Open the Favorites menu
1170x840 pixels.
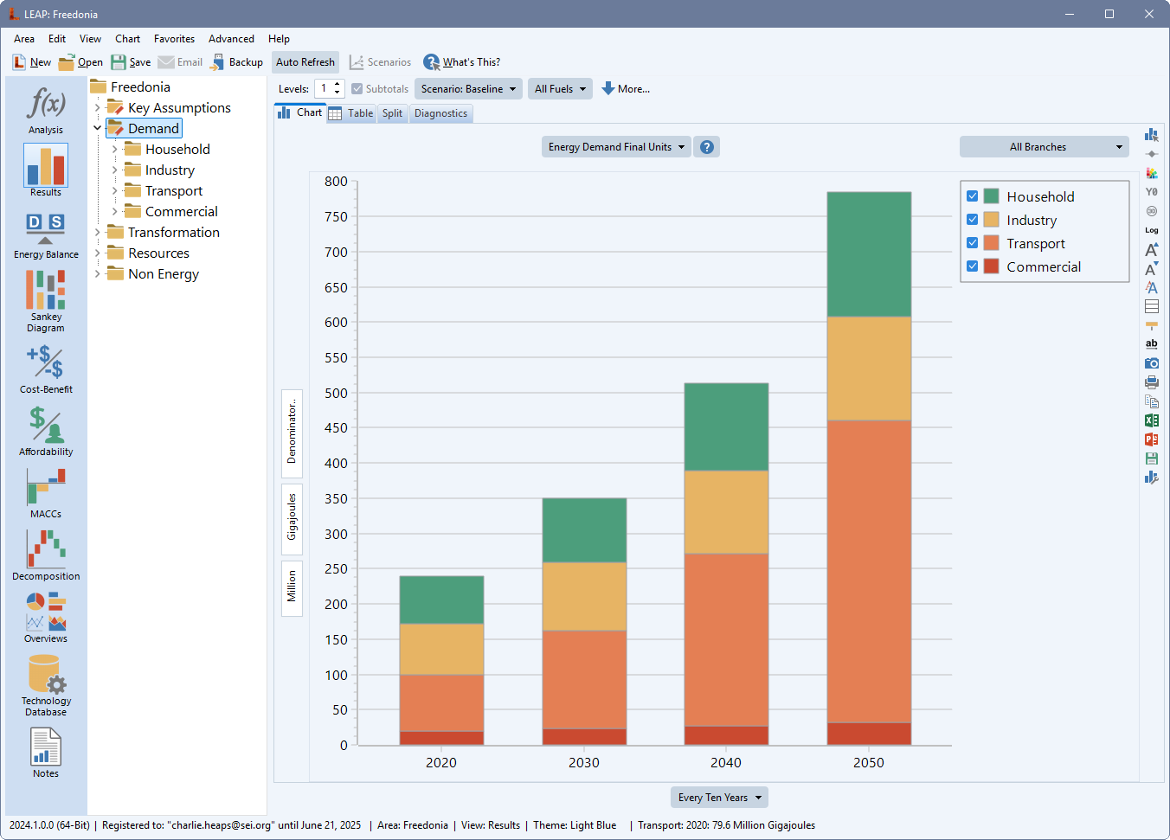click(x=174, y=39)
